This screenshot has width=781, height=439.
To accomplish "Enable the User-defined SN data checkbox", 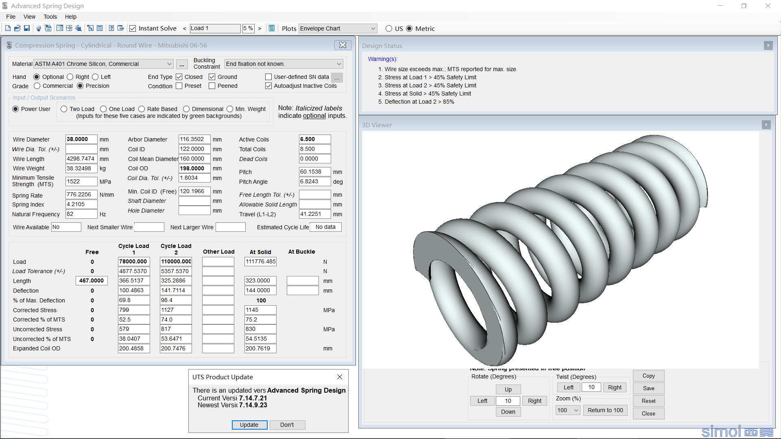I will (x=268, y=77).
